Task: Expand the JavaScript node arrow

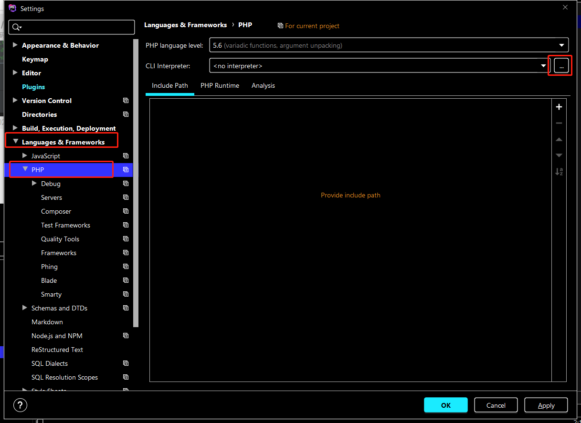Action: pyautogui.click(x=25, y=155)
